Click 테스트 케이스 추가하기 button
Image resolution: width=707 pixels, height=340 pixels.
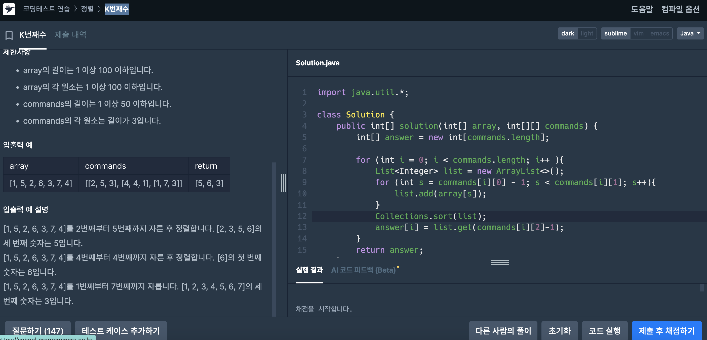coord(121,330)
